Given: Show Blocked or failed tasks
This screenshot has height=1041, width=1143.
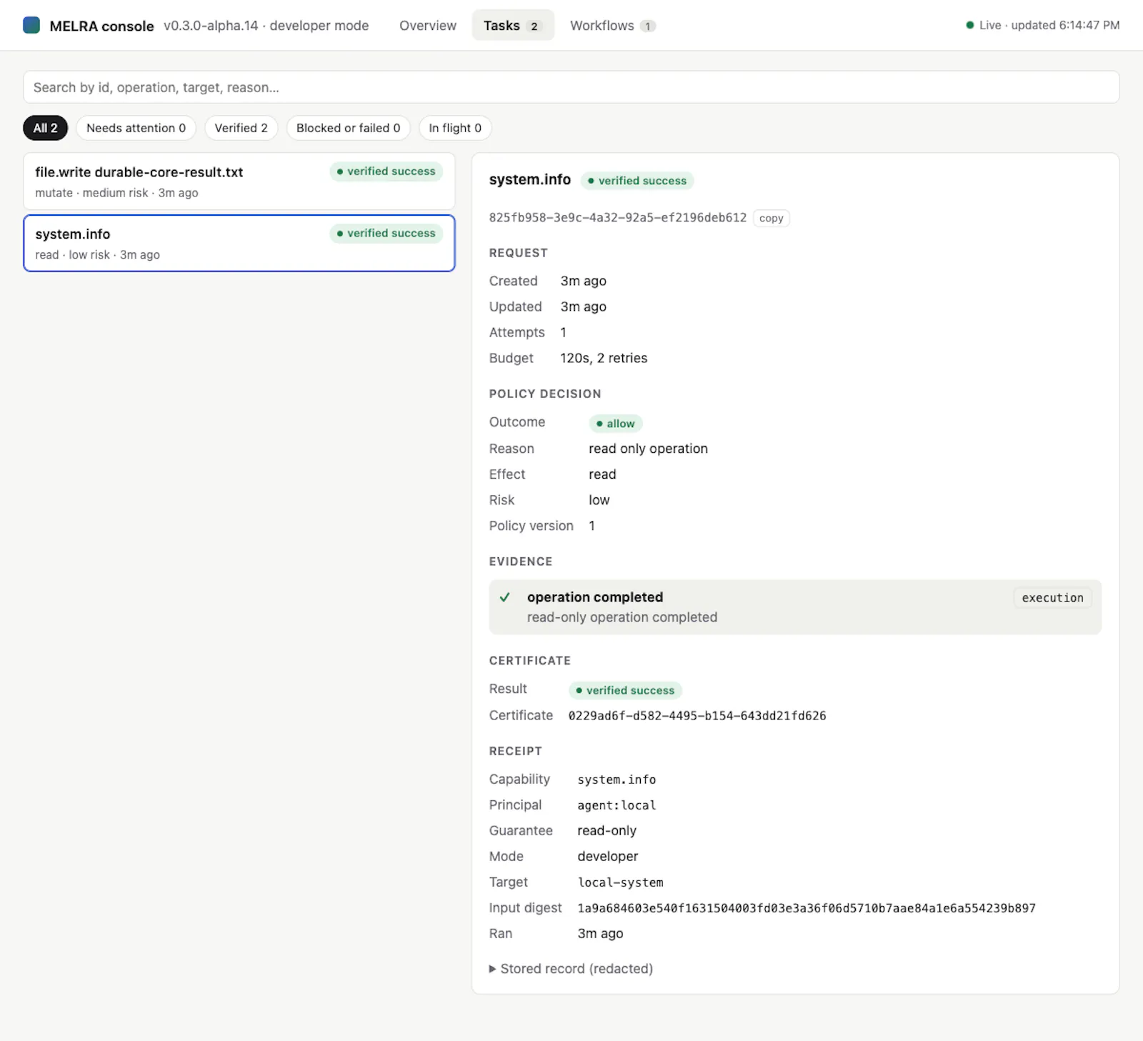Looking at the screenshot, I should tap(348, 128).
